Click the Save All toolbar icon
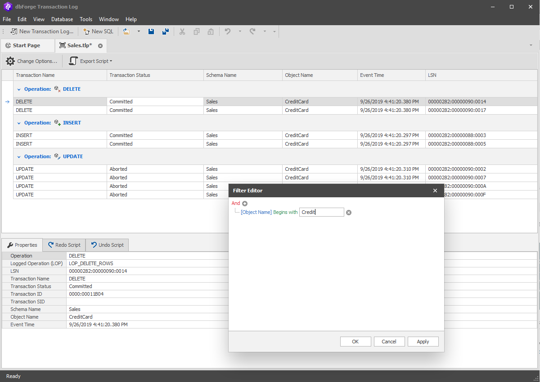540x382 pixels. pyautogui.click(x=165, y=31)
